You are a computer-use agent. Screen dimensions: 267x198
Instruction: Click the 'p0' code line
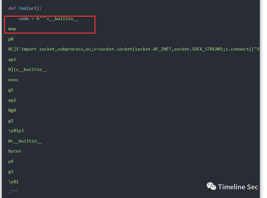click(11, 39)
